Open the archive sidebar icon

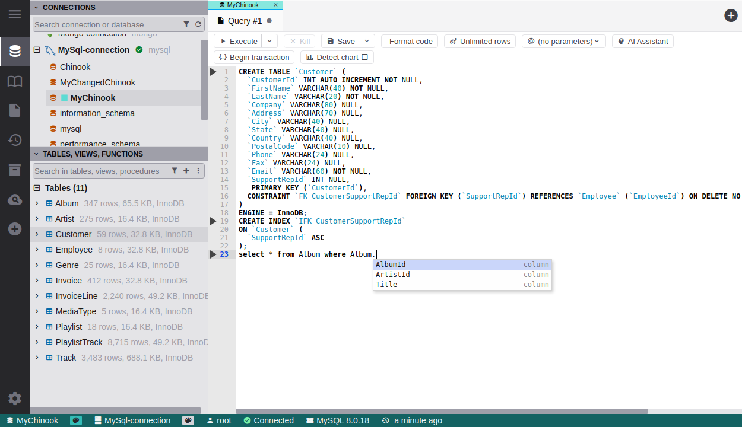[15, 170]
